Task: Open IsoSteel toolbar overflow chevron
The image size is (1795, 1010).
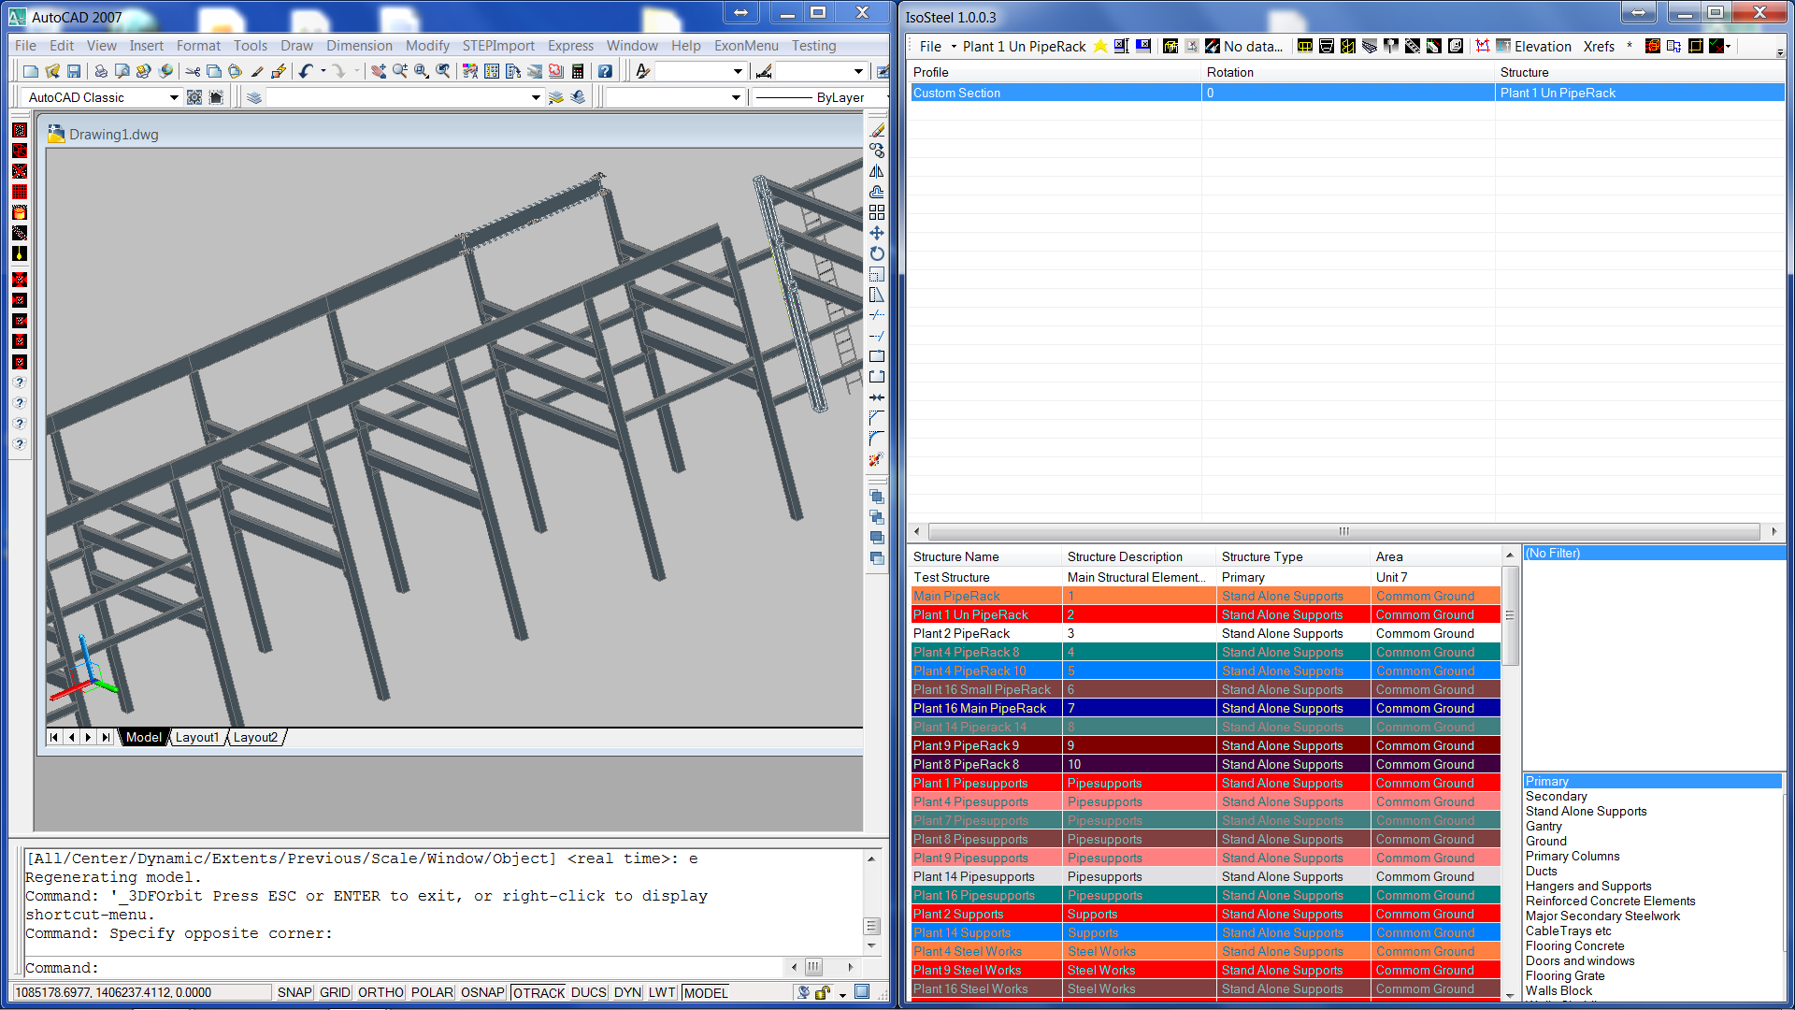Action: (1780, 52)
